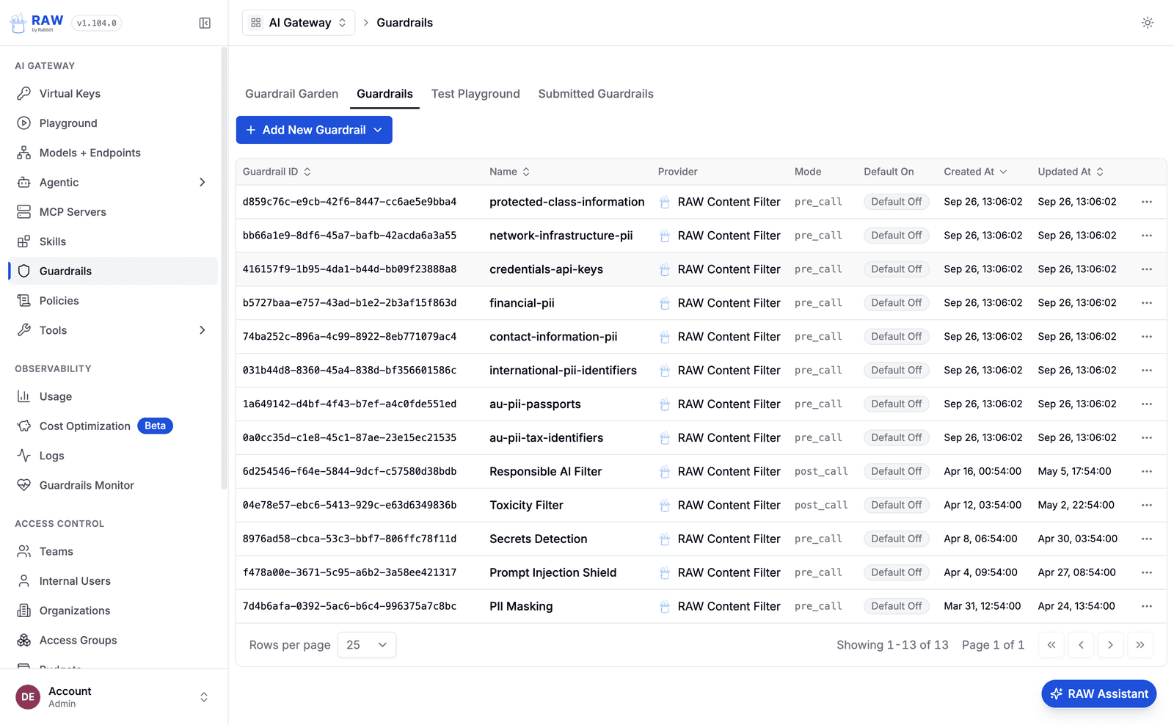Toggle Default Off for credentials-api-keys guardrail

(x=896, y=269)
